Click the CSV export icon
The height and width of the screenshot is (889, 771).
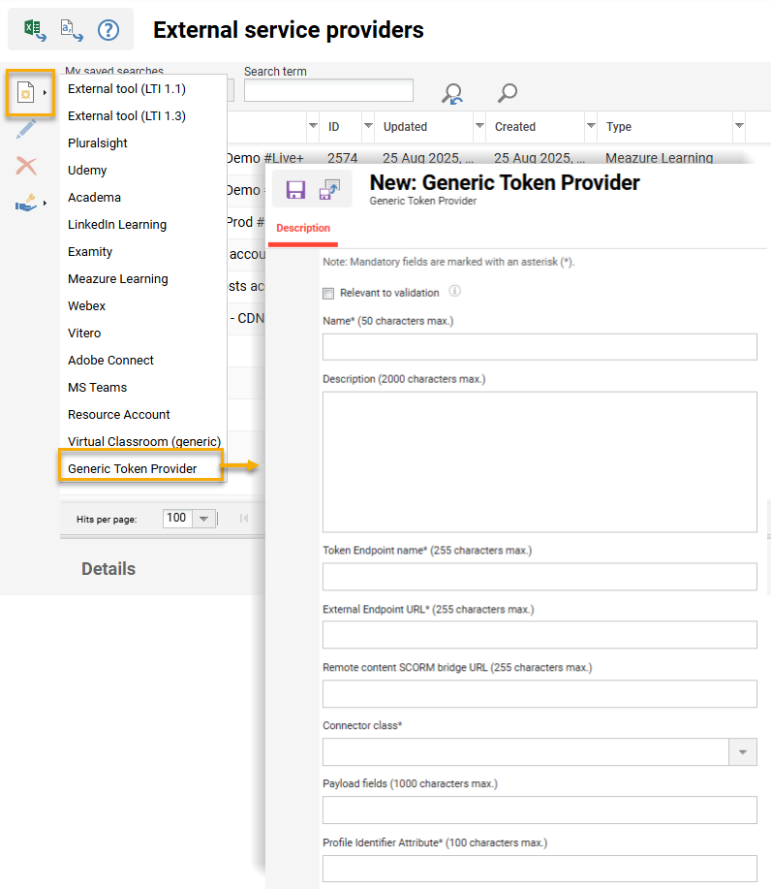pos(72,29)
